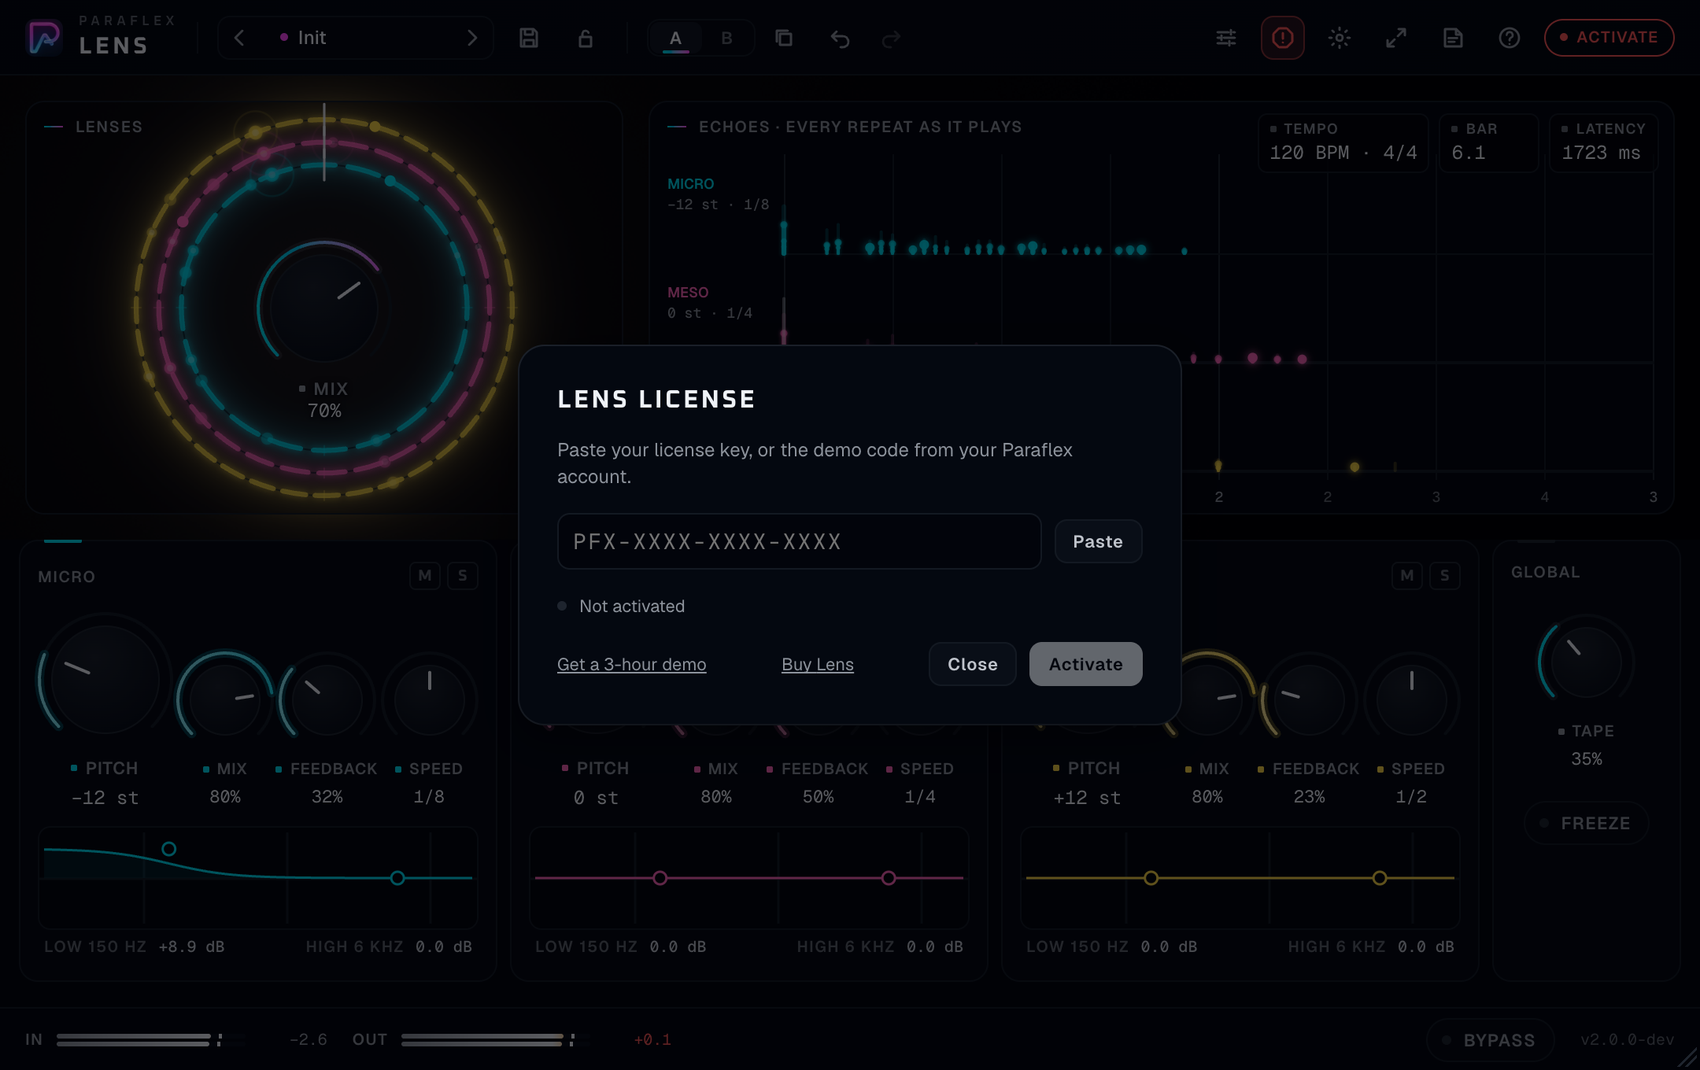Click the top-right Activate pill button

point(1609,38)
